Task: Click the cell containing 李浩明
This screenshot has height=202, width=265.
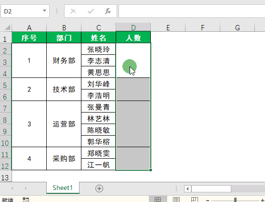Action: (x=98, y=95)
